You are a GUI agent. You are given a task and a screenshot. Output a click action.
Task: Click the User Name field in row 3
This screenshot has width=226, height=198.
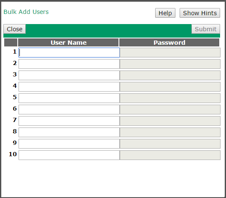point(69,75)
